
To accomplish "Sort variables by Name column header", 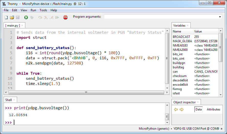I will 183,31.
